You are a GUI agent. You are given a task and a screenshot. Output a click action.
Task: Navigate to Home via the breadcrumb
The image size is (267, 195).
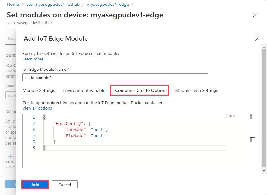coord(13,5)
